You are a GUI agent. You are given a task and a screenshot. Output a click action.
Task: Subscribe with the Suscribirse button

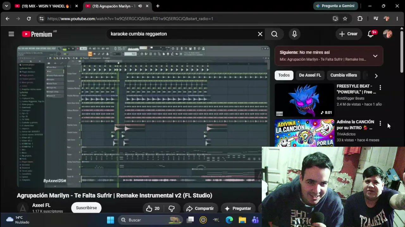pyautogui.click(x=86, y=208)
